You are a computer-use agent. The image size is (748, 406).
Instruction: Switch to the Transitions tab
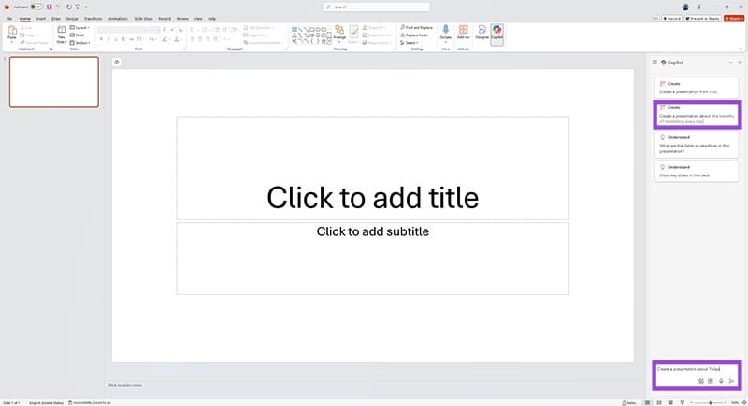(x=93, y=19)
